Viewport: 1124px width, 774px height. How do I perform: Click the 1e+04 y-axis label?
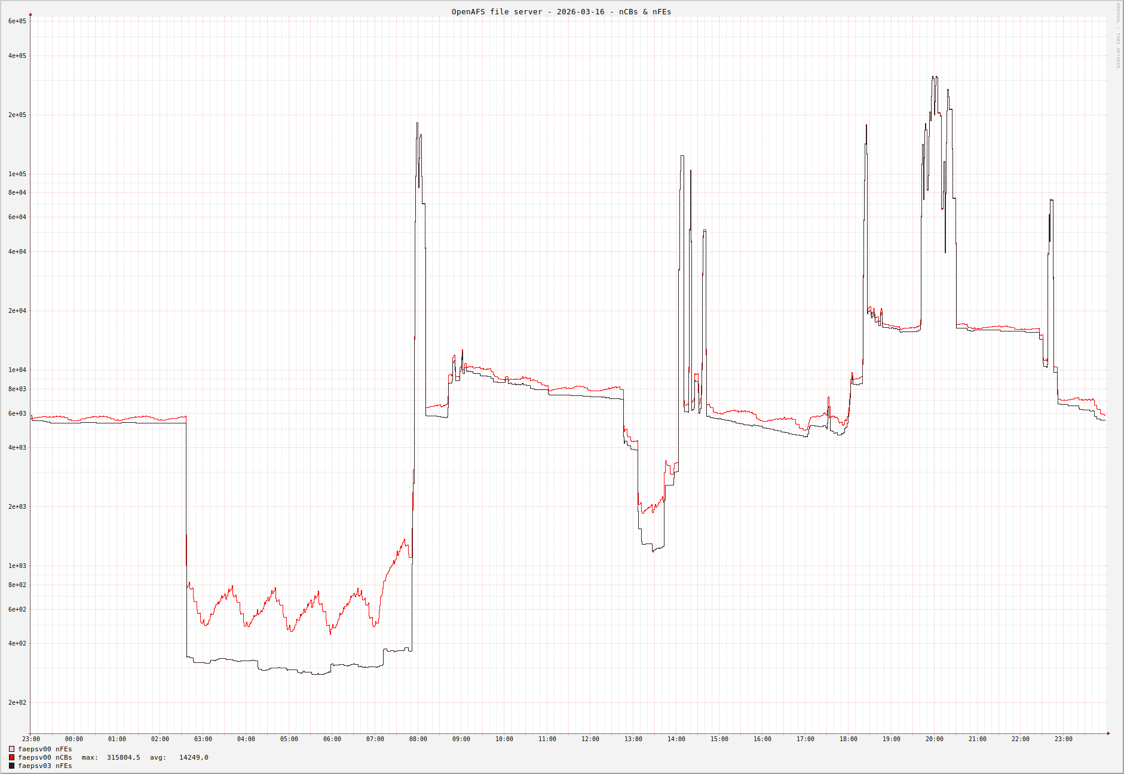[17, 370]
